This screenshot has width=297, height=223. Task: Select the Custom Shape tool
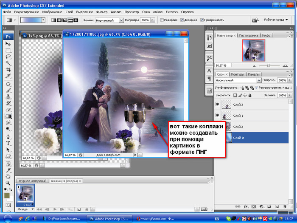point(8,156)
